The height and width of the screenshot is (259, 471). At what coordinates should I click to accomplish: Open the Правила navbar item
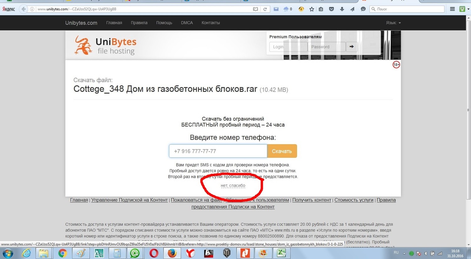[x=139, y=23]
